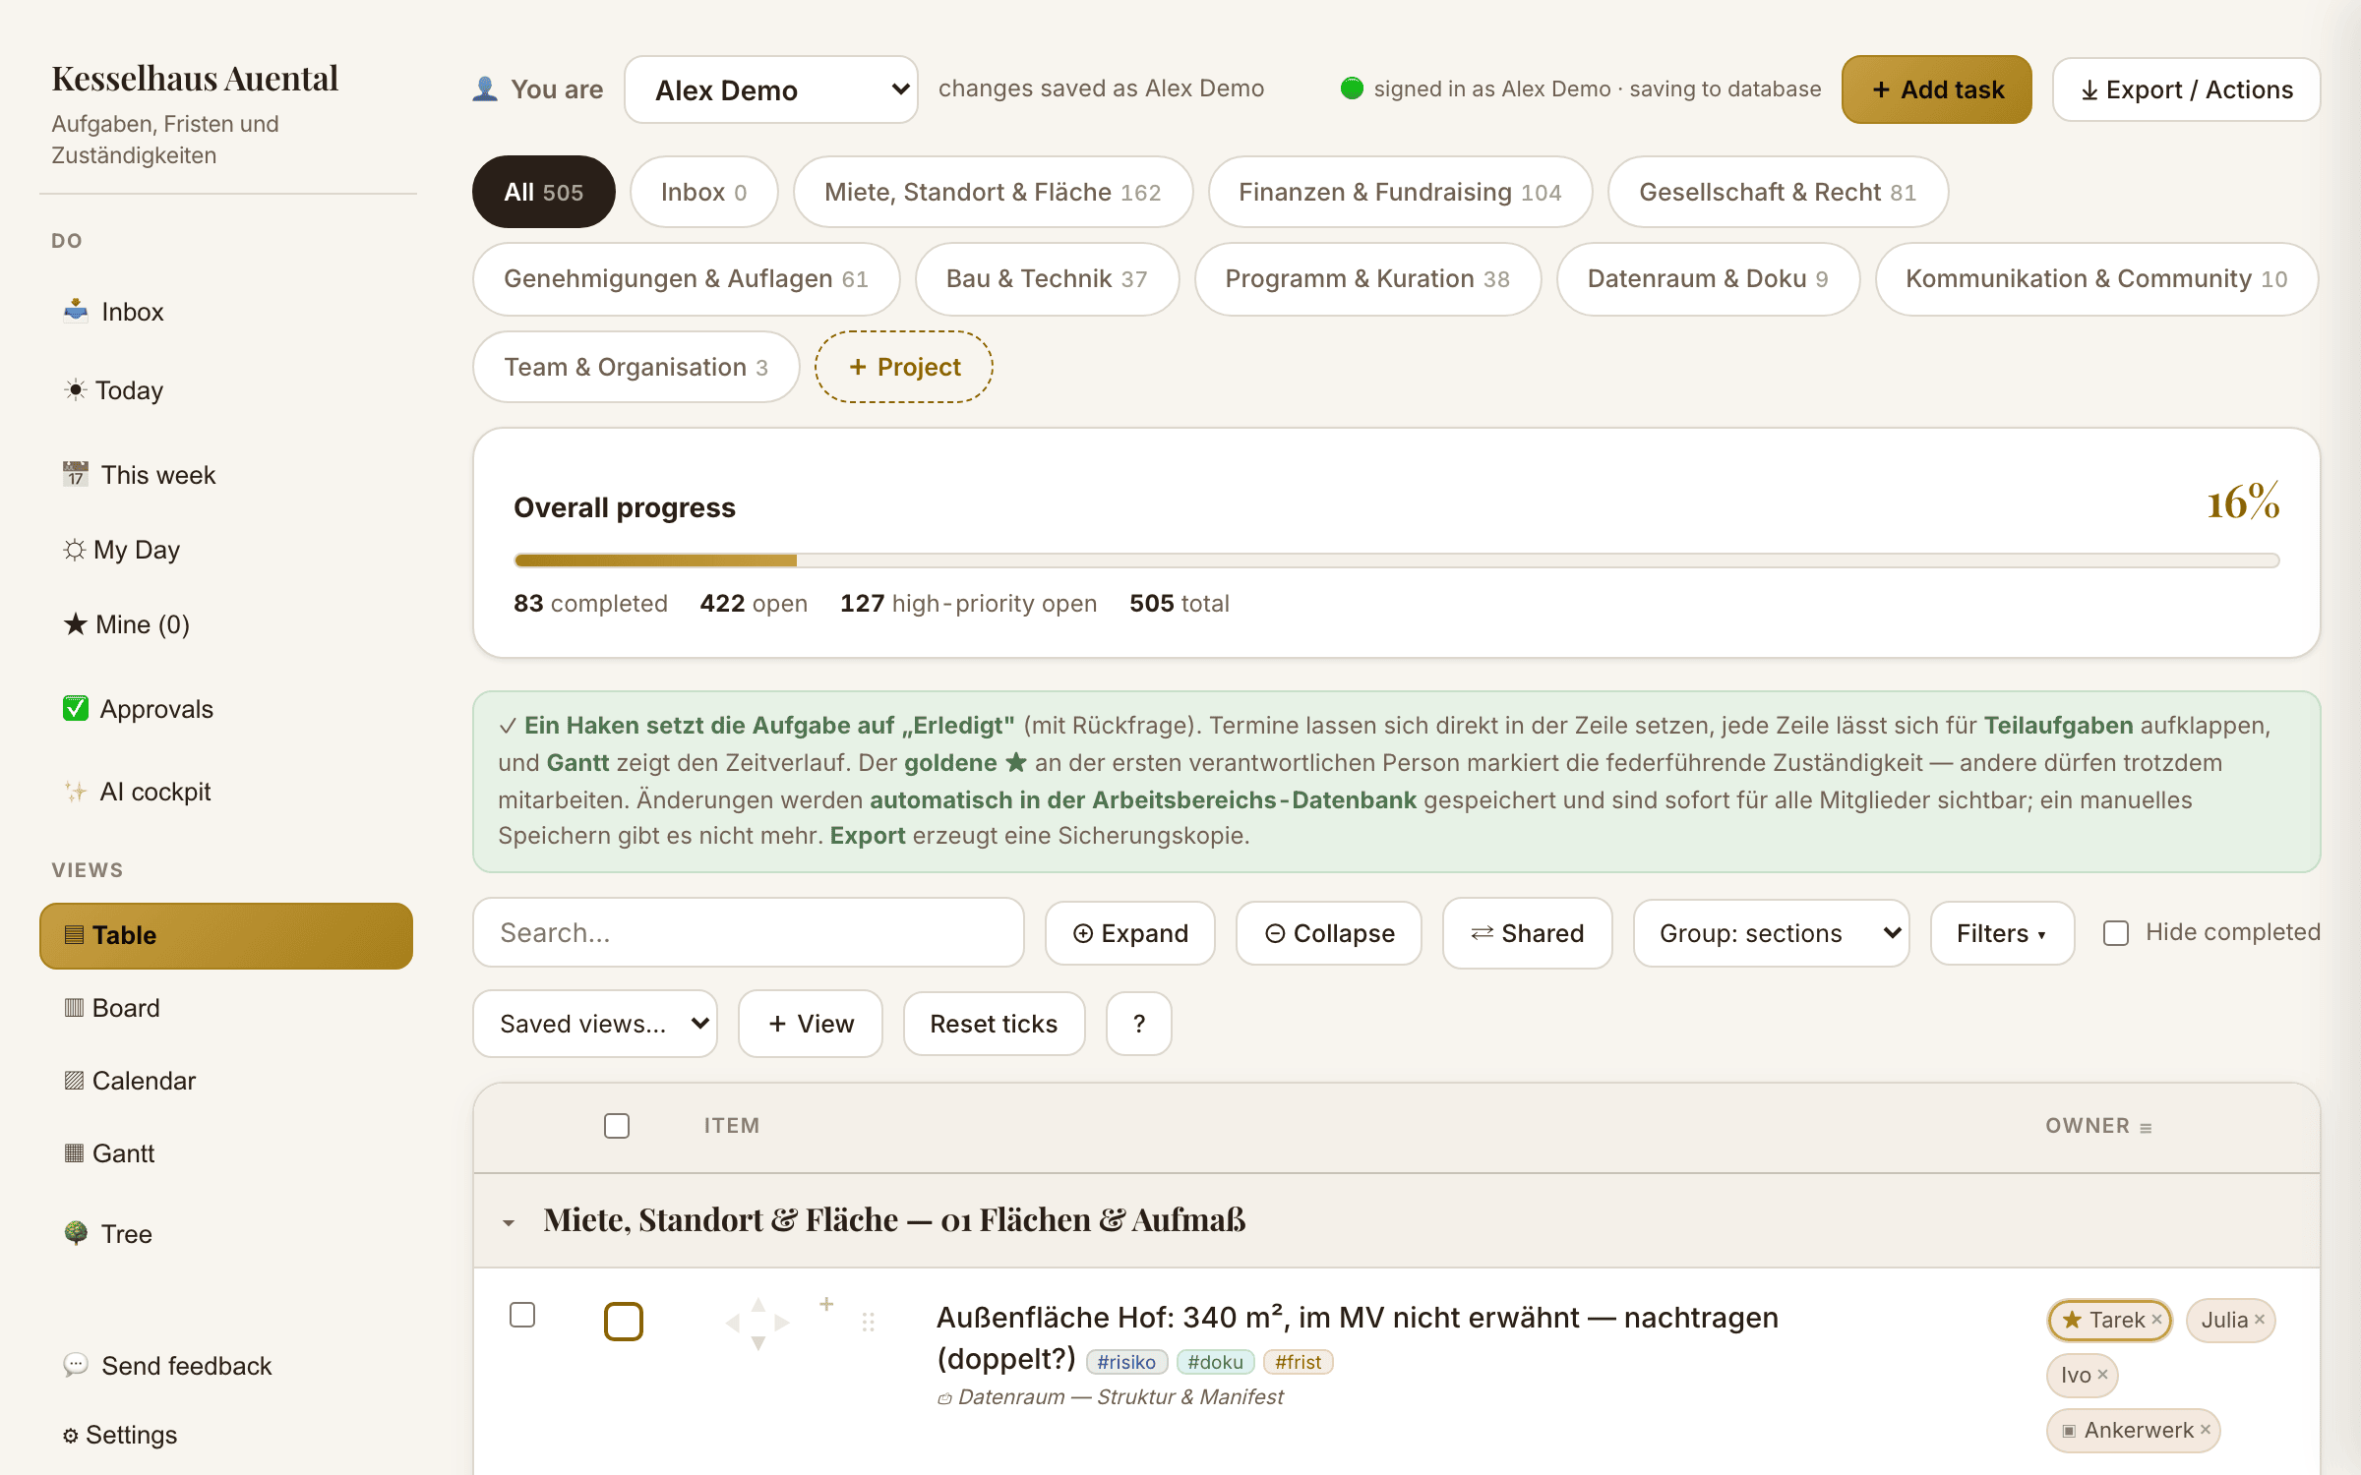Tick the select-all checkbox in the table header
Viewport: 2361px width, 1475px height.
pyautogui.click(x=617, y=1126)
